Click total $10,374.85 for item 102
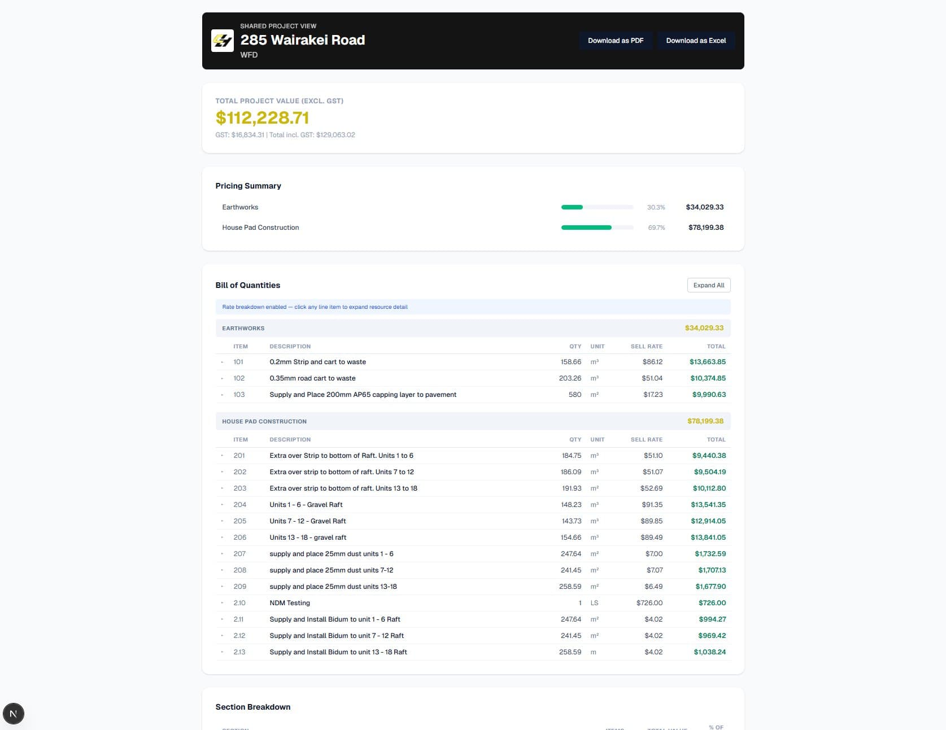946x730 pixels. pos(708,378)
